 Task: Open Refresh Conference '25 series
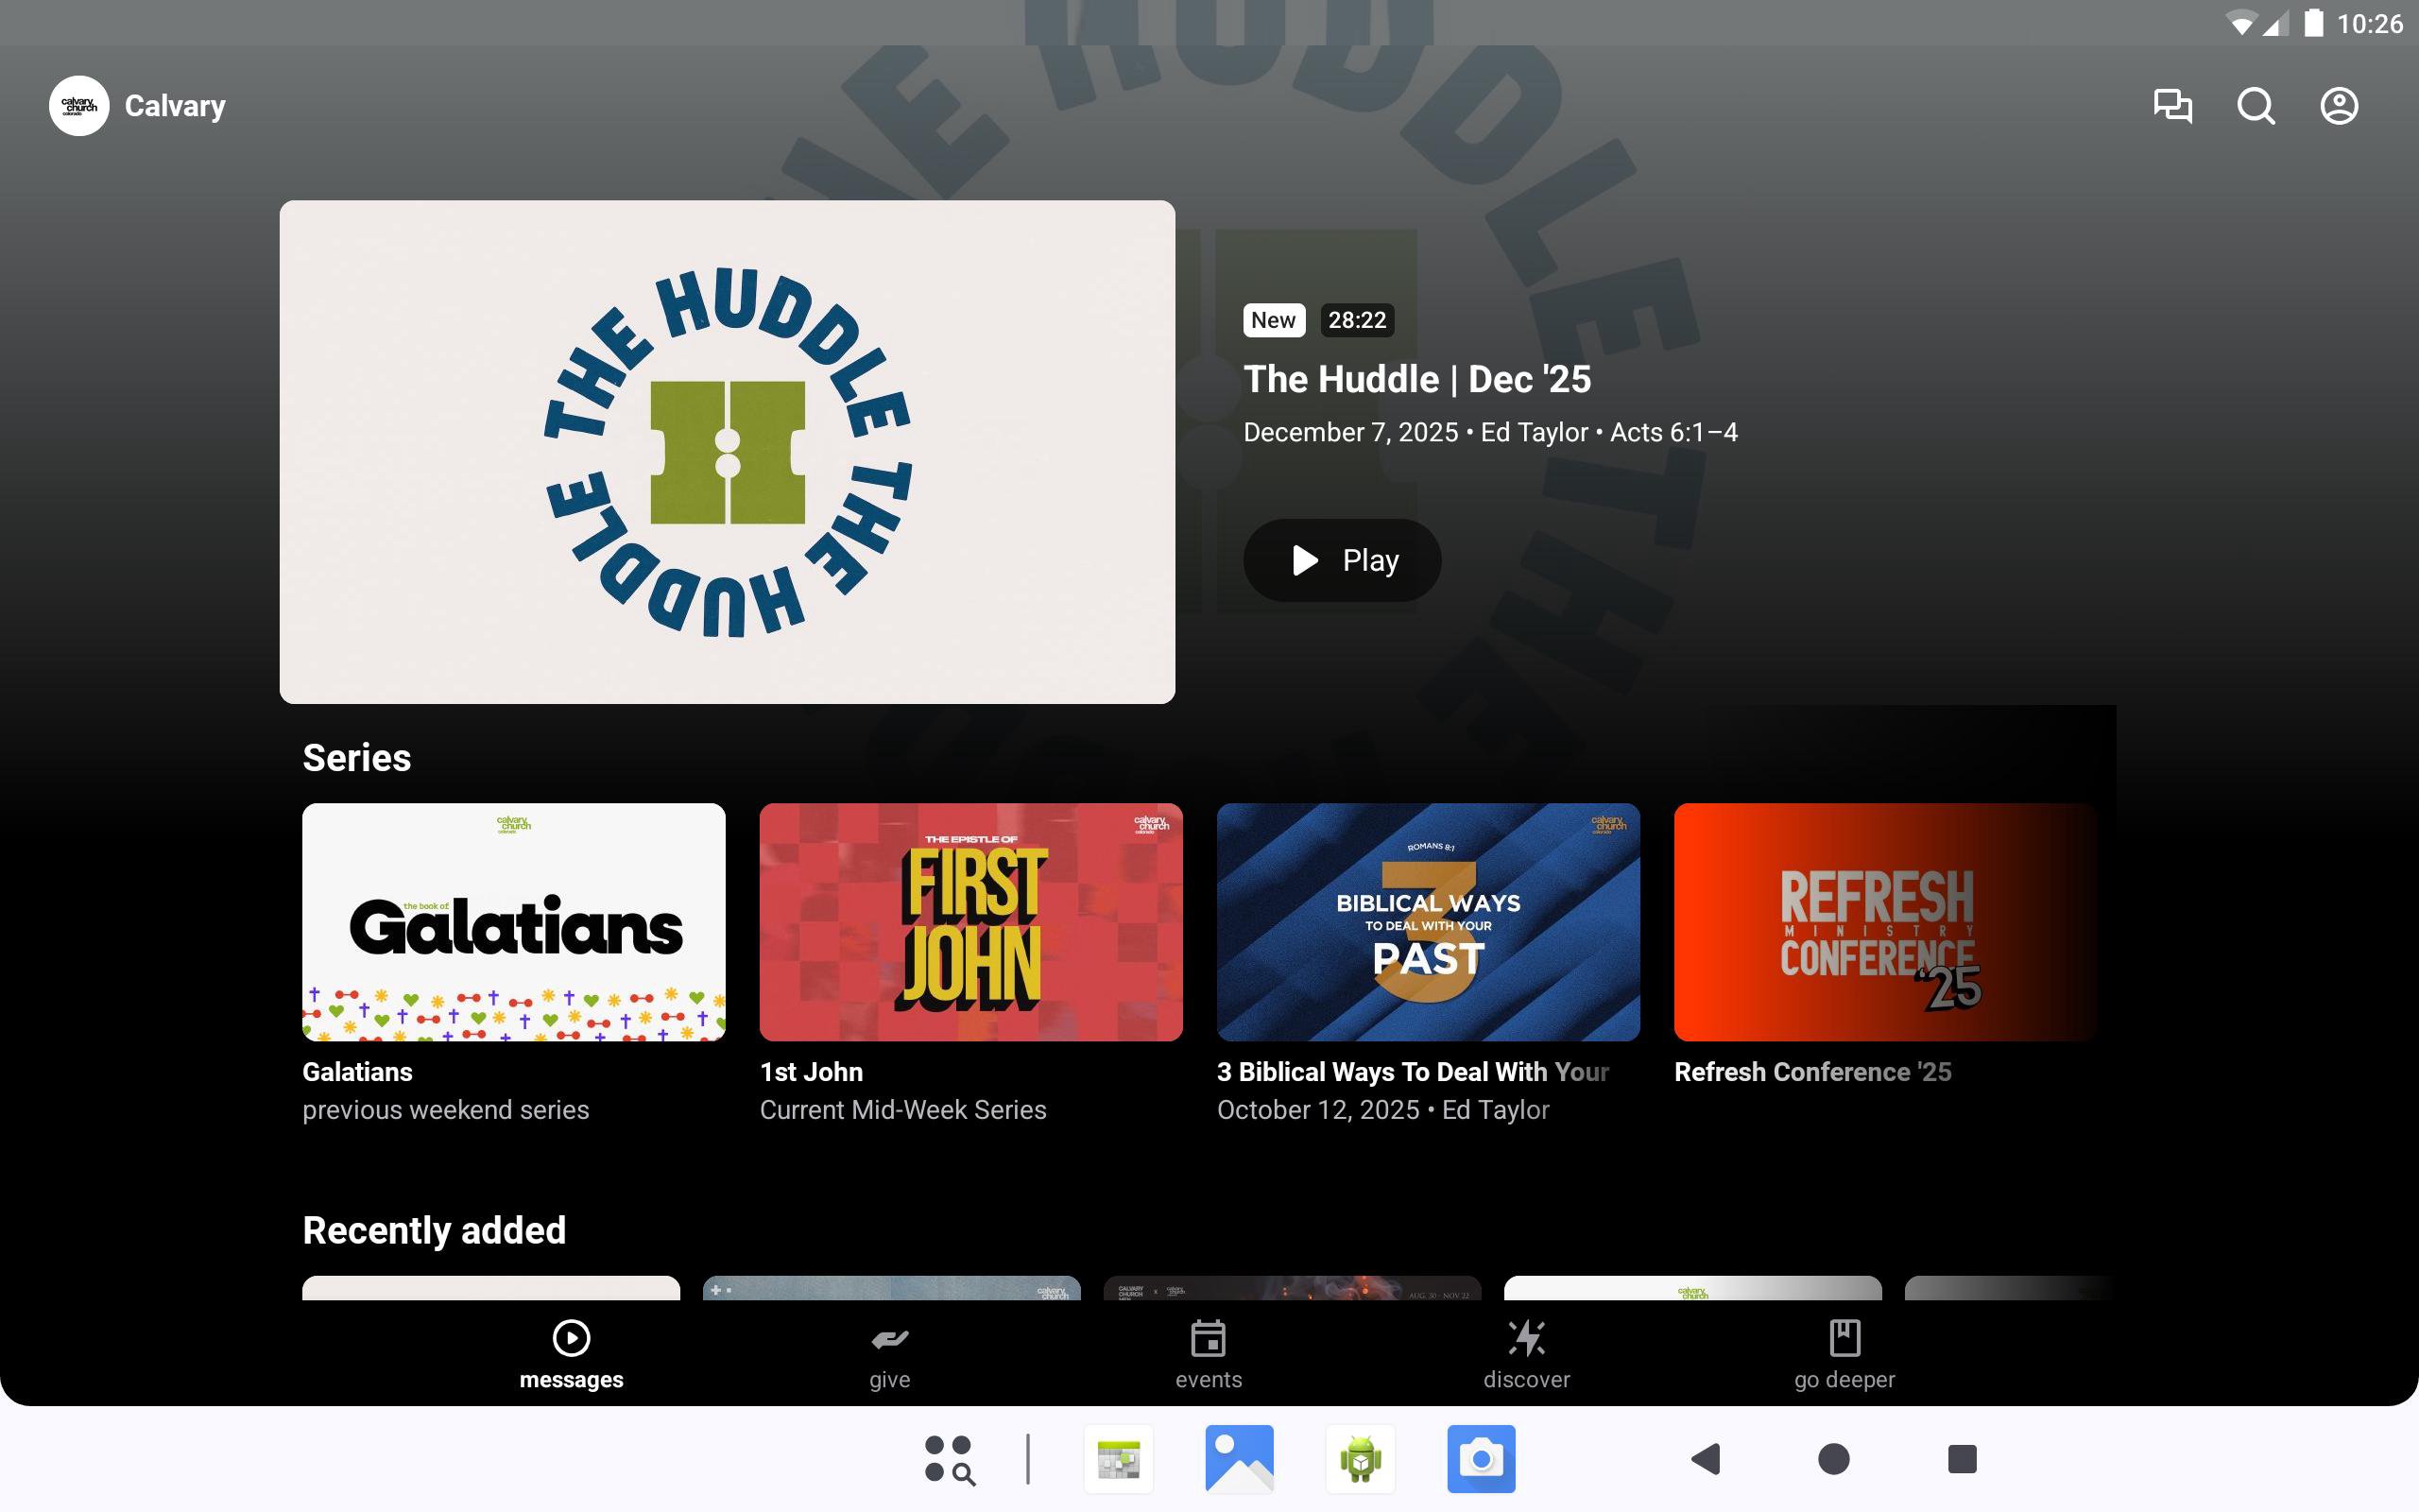pos(1884,921)
